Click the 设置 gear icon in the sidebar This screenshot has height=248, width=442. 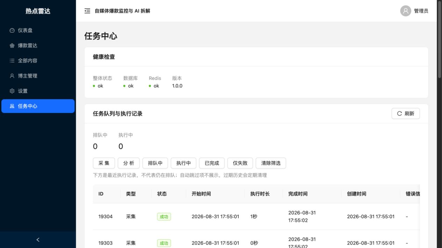[12, 91]
